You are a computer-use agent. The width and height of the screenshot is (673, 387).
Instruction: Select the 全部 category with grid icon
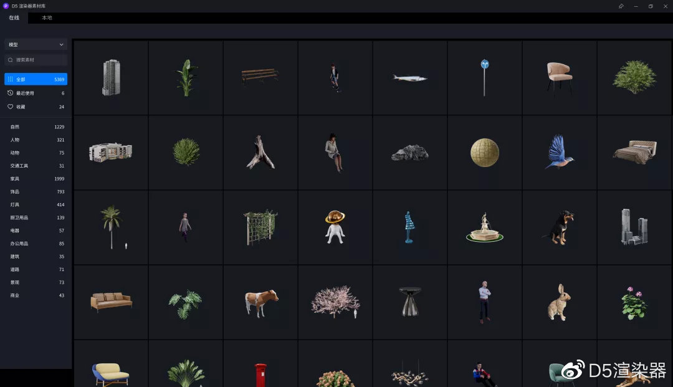click(x=36, y=79)
